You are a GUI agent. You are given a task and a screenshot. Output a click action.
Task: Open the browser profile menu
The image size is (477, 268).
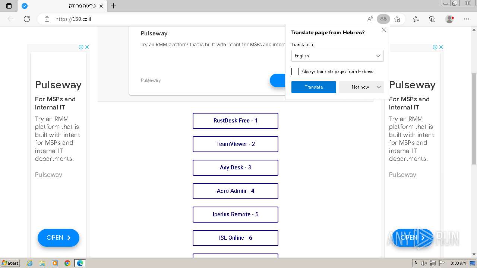(450, 19)
